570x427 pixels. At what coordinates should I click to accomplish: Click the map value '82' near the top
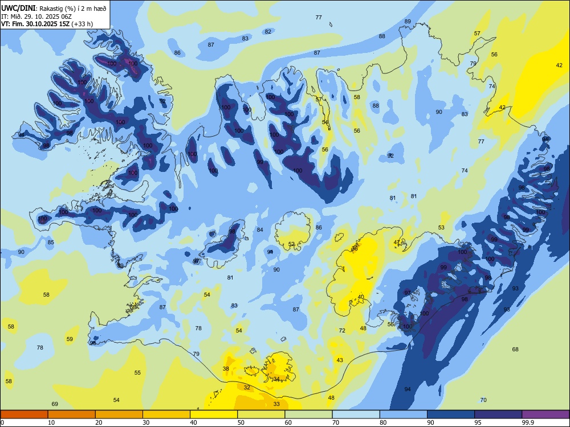point(268,31)
